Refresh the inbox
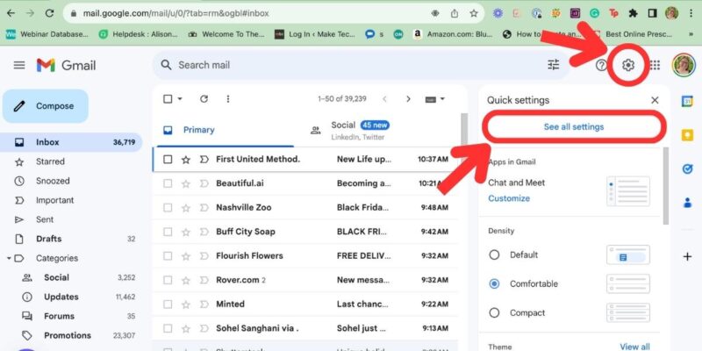 [204, 99]
